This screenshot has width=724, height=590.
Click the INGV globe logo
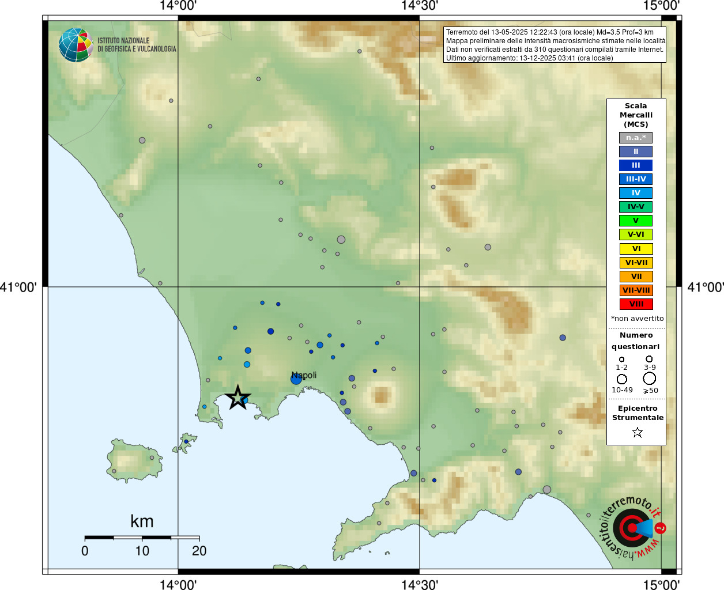click(76, 45)
